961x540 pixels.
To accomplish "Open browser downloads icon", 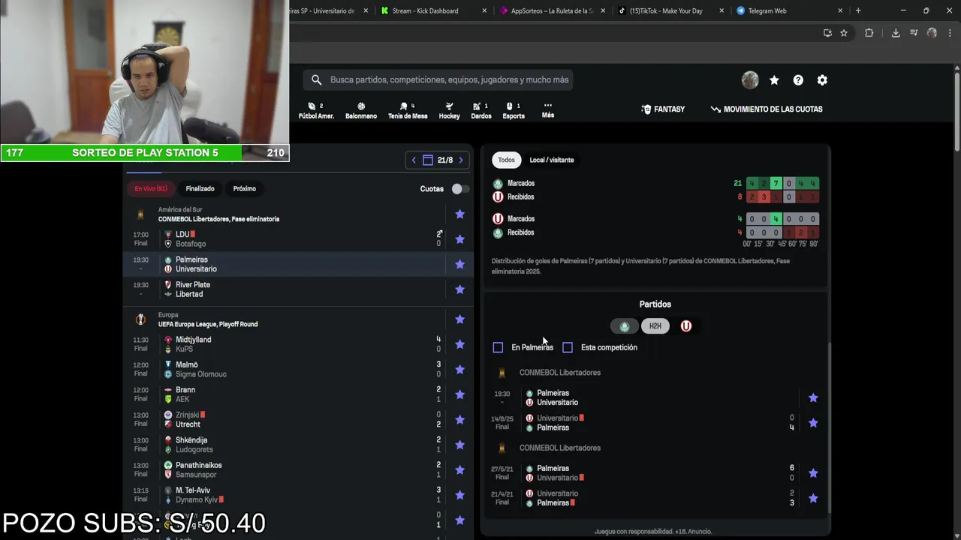I will tap(896, 33).
